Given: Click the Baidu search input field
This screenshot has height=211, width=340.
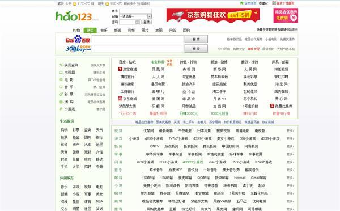Looking at the screenshot, I should (x=138, y=39).
